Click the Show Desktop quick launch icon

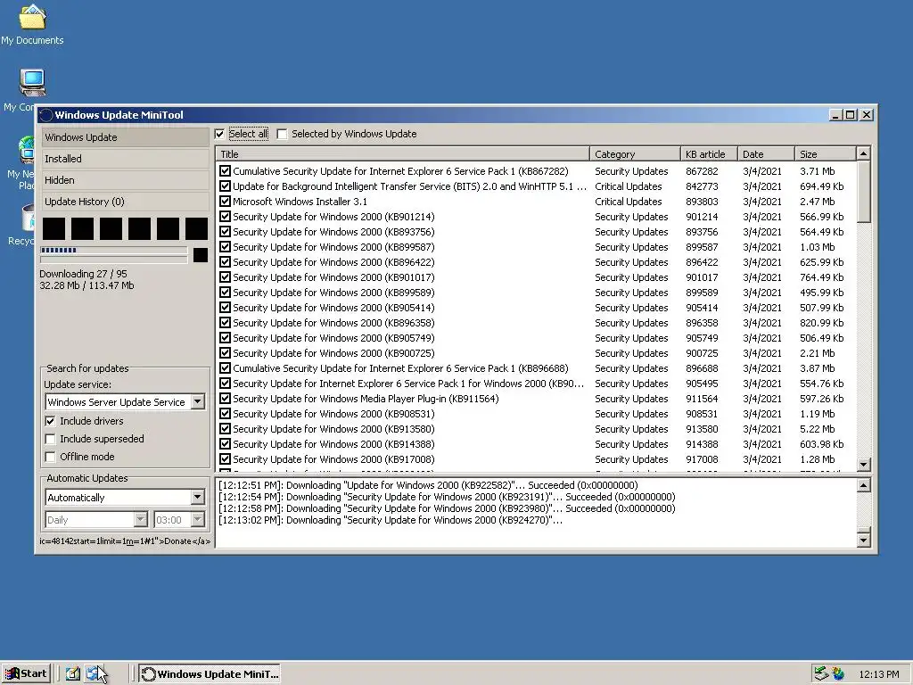click(x=73, y=674)
